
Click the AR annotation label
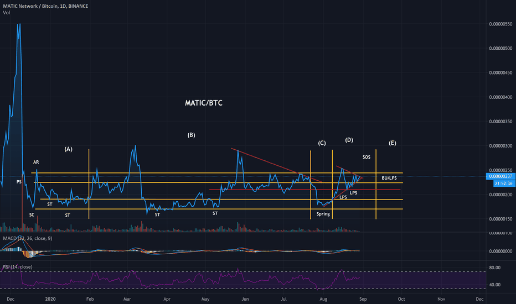[x=36, y=162]
